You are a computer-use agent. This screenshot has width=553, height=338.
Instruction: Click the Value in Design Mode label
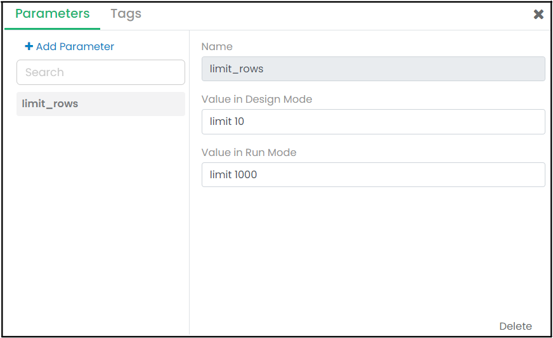pyautogui.click(x=256, y=99)
